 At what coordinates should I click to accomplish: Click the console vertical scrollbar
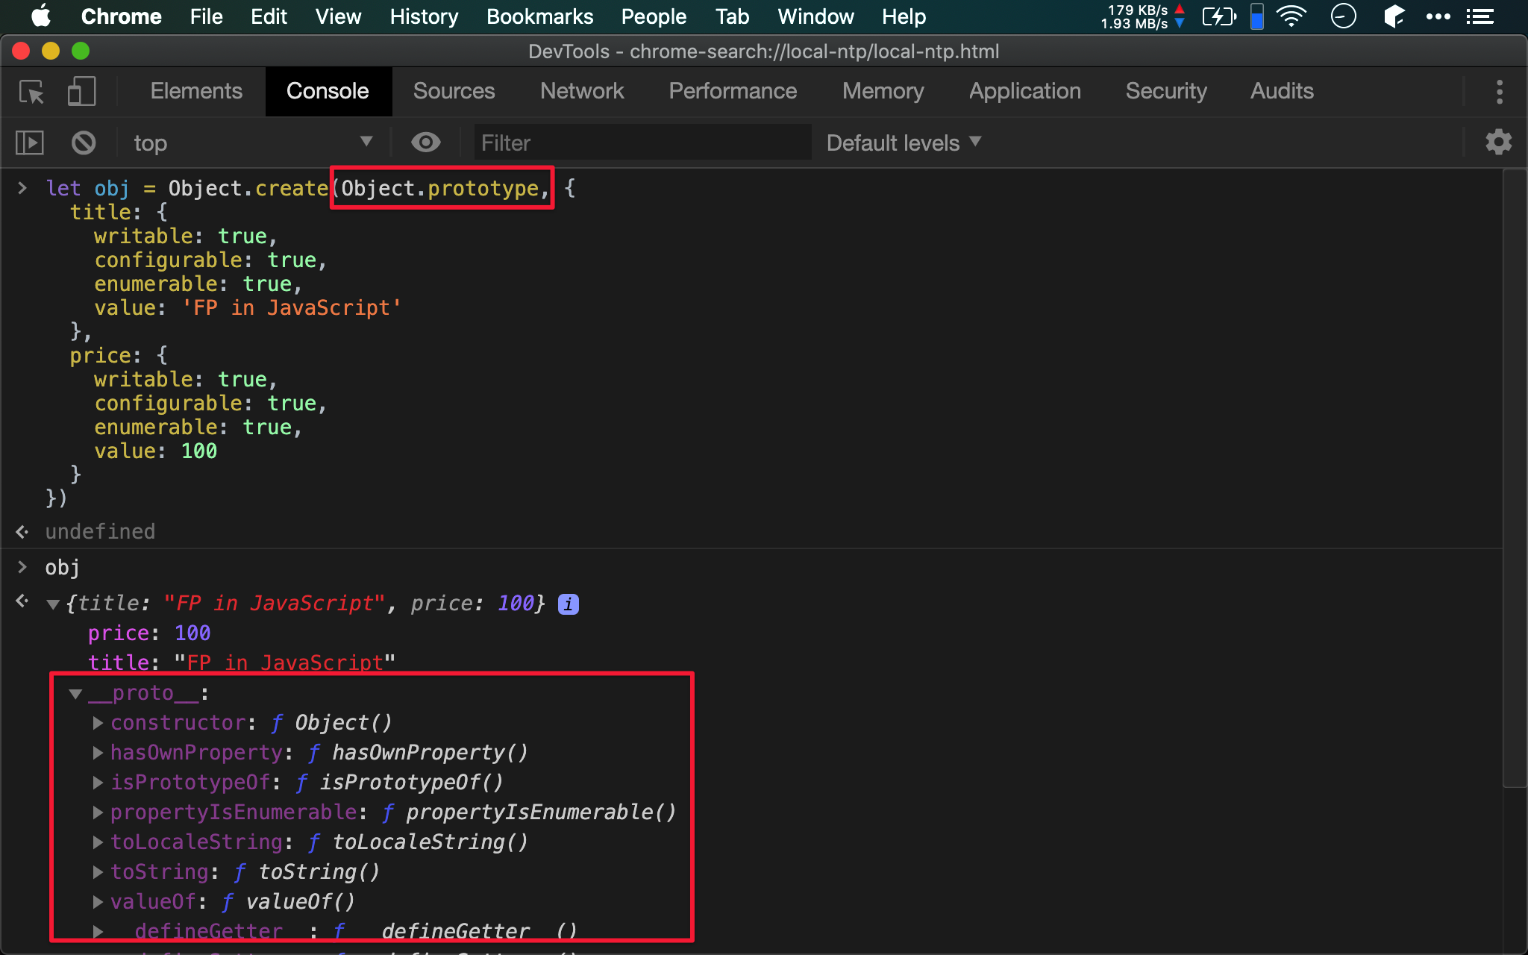1515,477
